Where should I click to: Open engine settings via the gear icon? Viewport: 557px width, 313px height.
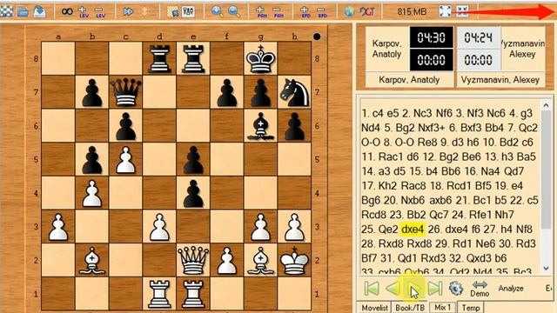pos(456,289)
